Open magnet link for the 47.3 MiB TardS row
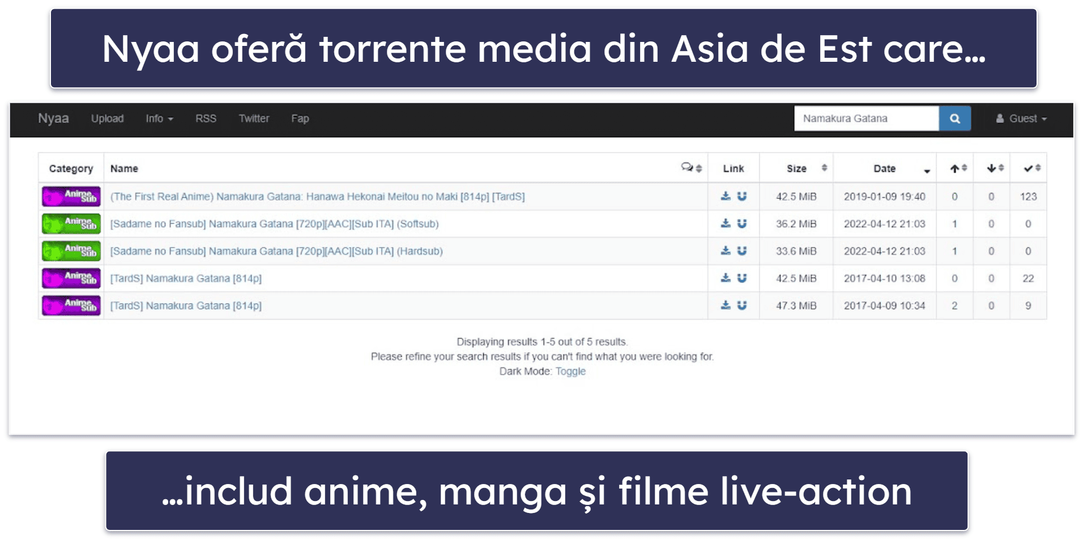This screenshot has height=539, width=1083. 742,305
